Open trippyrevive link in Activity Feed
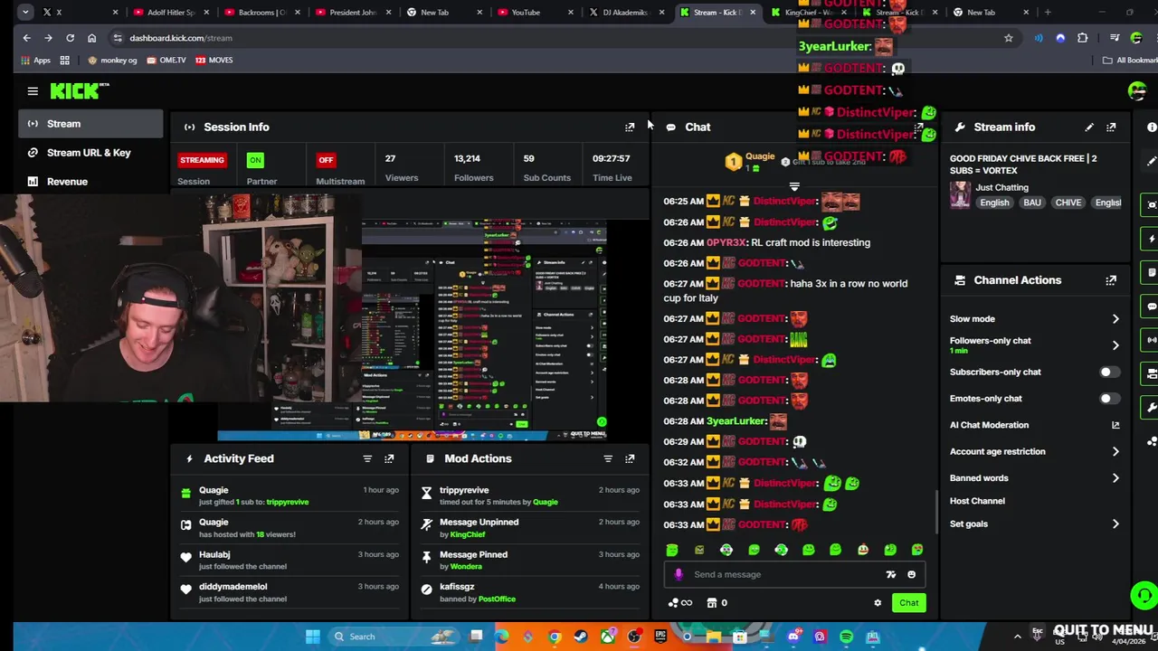 (287, 502)
